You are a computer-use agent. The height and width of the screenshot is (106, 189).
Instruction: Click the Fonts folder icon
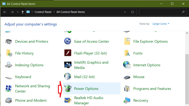(x=127, y=53)
